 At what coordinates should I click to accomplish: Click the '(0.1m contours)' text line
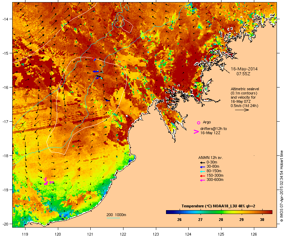(x=244, y=93)
